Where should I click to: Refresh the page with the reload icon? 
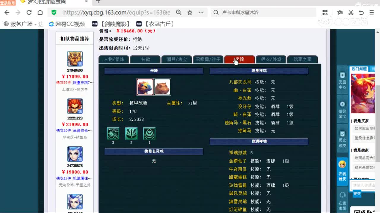tap(29, 12)
